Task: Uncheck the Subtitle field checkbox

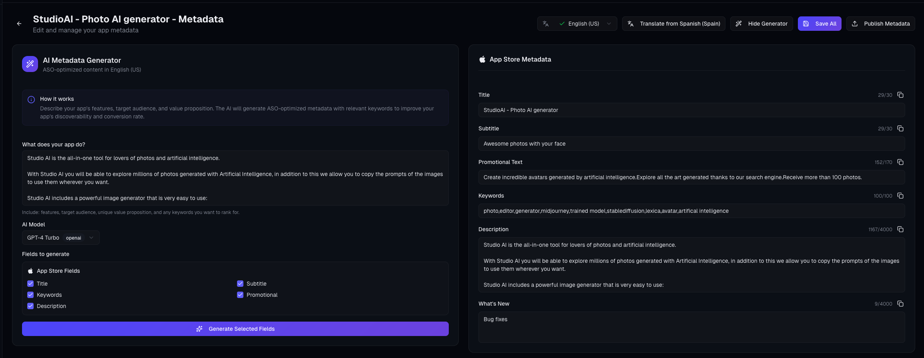Action: tap(240, 284)
